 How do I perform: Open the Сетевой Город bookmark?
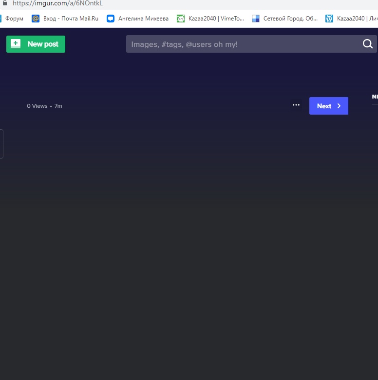pos(290,19)
